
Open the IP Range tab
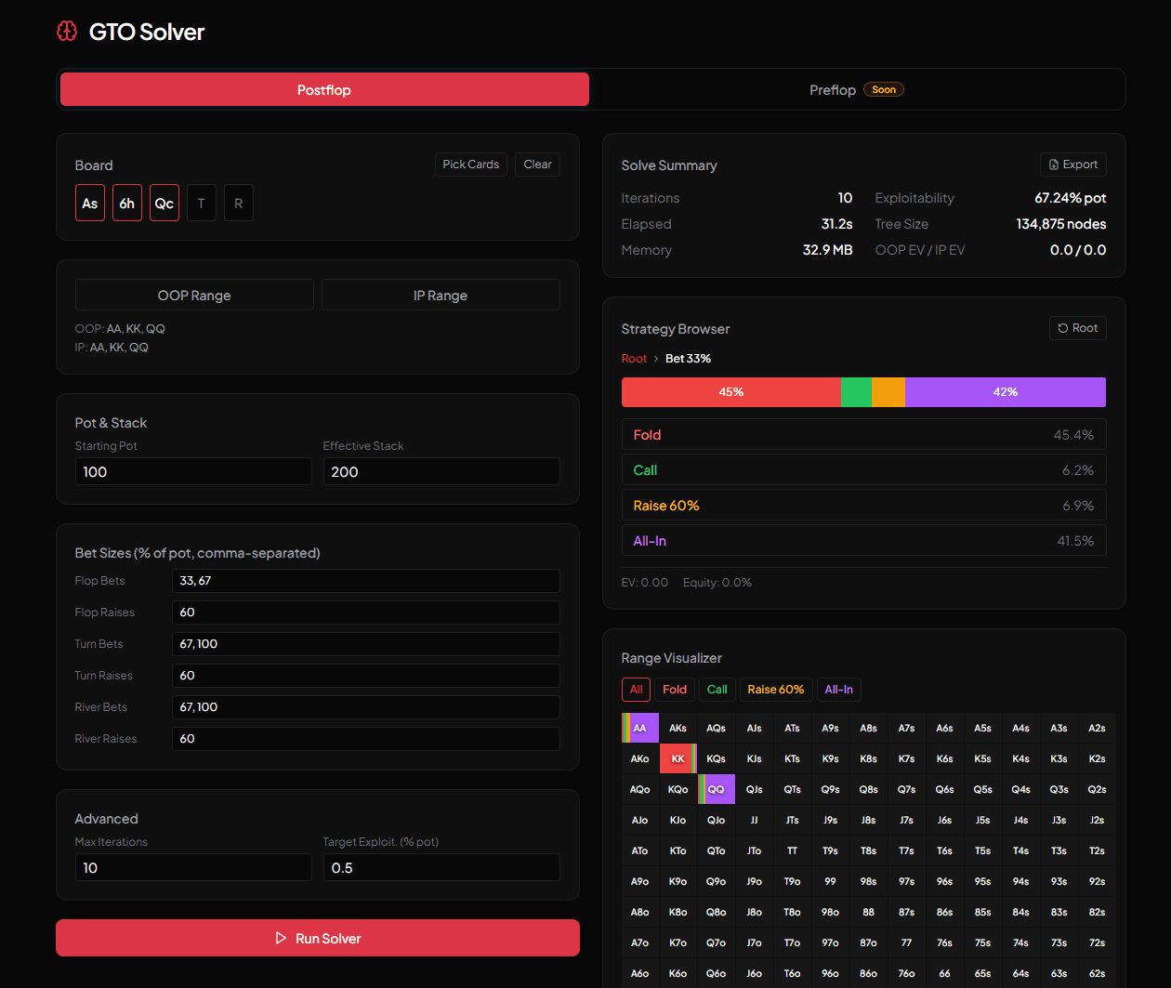coord(441,295)
